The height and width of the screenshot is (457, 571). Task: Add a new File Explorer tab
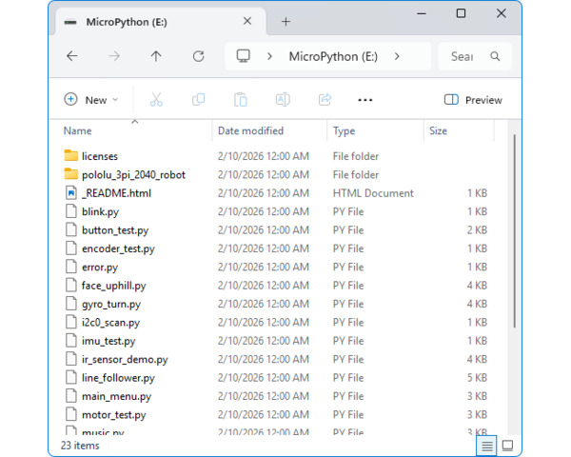(285, 22)
